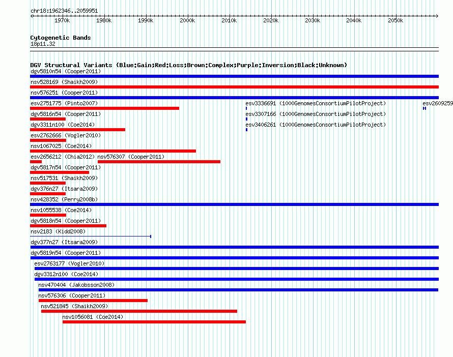Open the nsv1067025 (Coe2014) label
Image resolution: width=453 pixels, height=357 pixels.
tap(61, 146)
